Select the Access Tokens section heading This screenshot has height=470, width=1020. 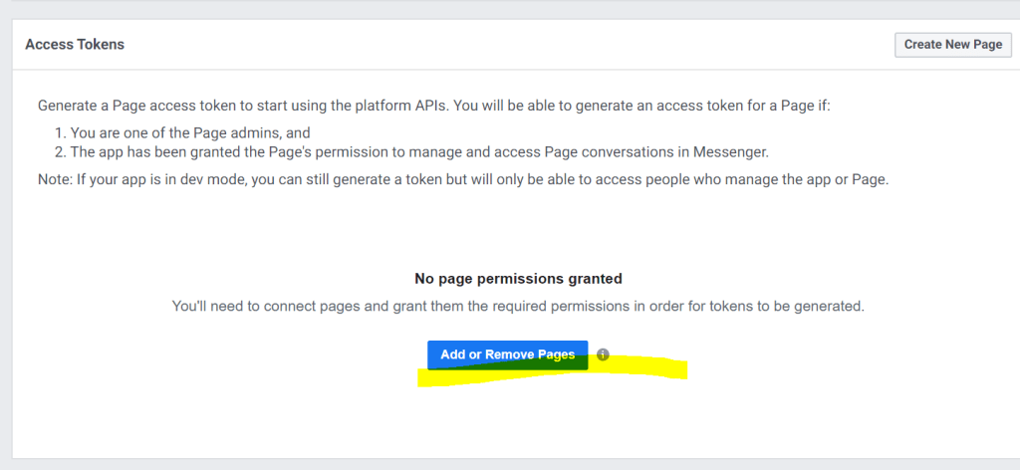75,45
